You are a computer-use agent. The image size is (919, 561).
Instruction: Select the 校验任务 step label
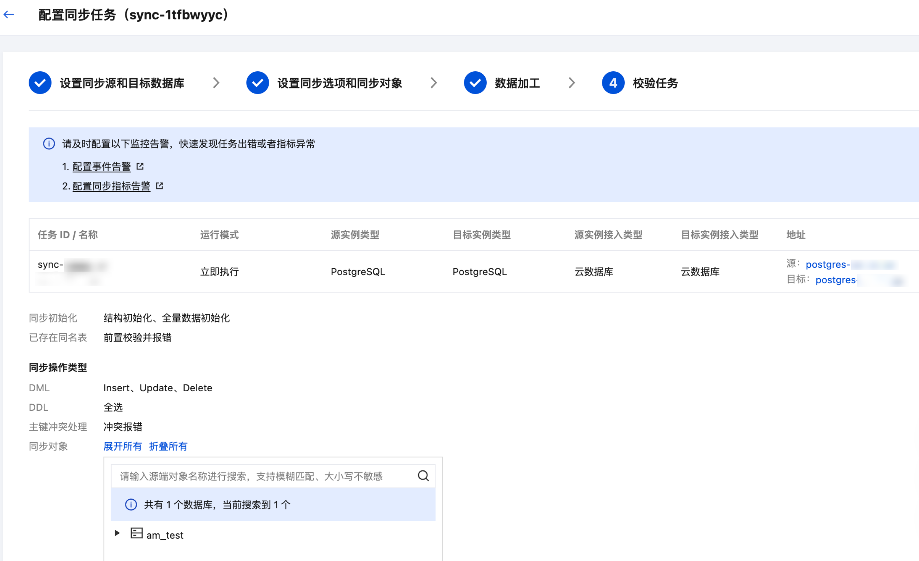(x=655, y=83)
